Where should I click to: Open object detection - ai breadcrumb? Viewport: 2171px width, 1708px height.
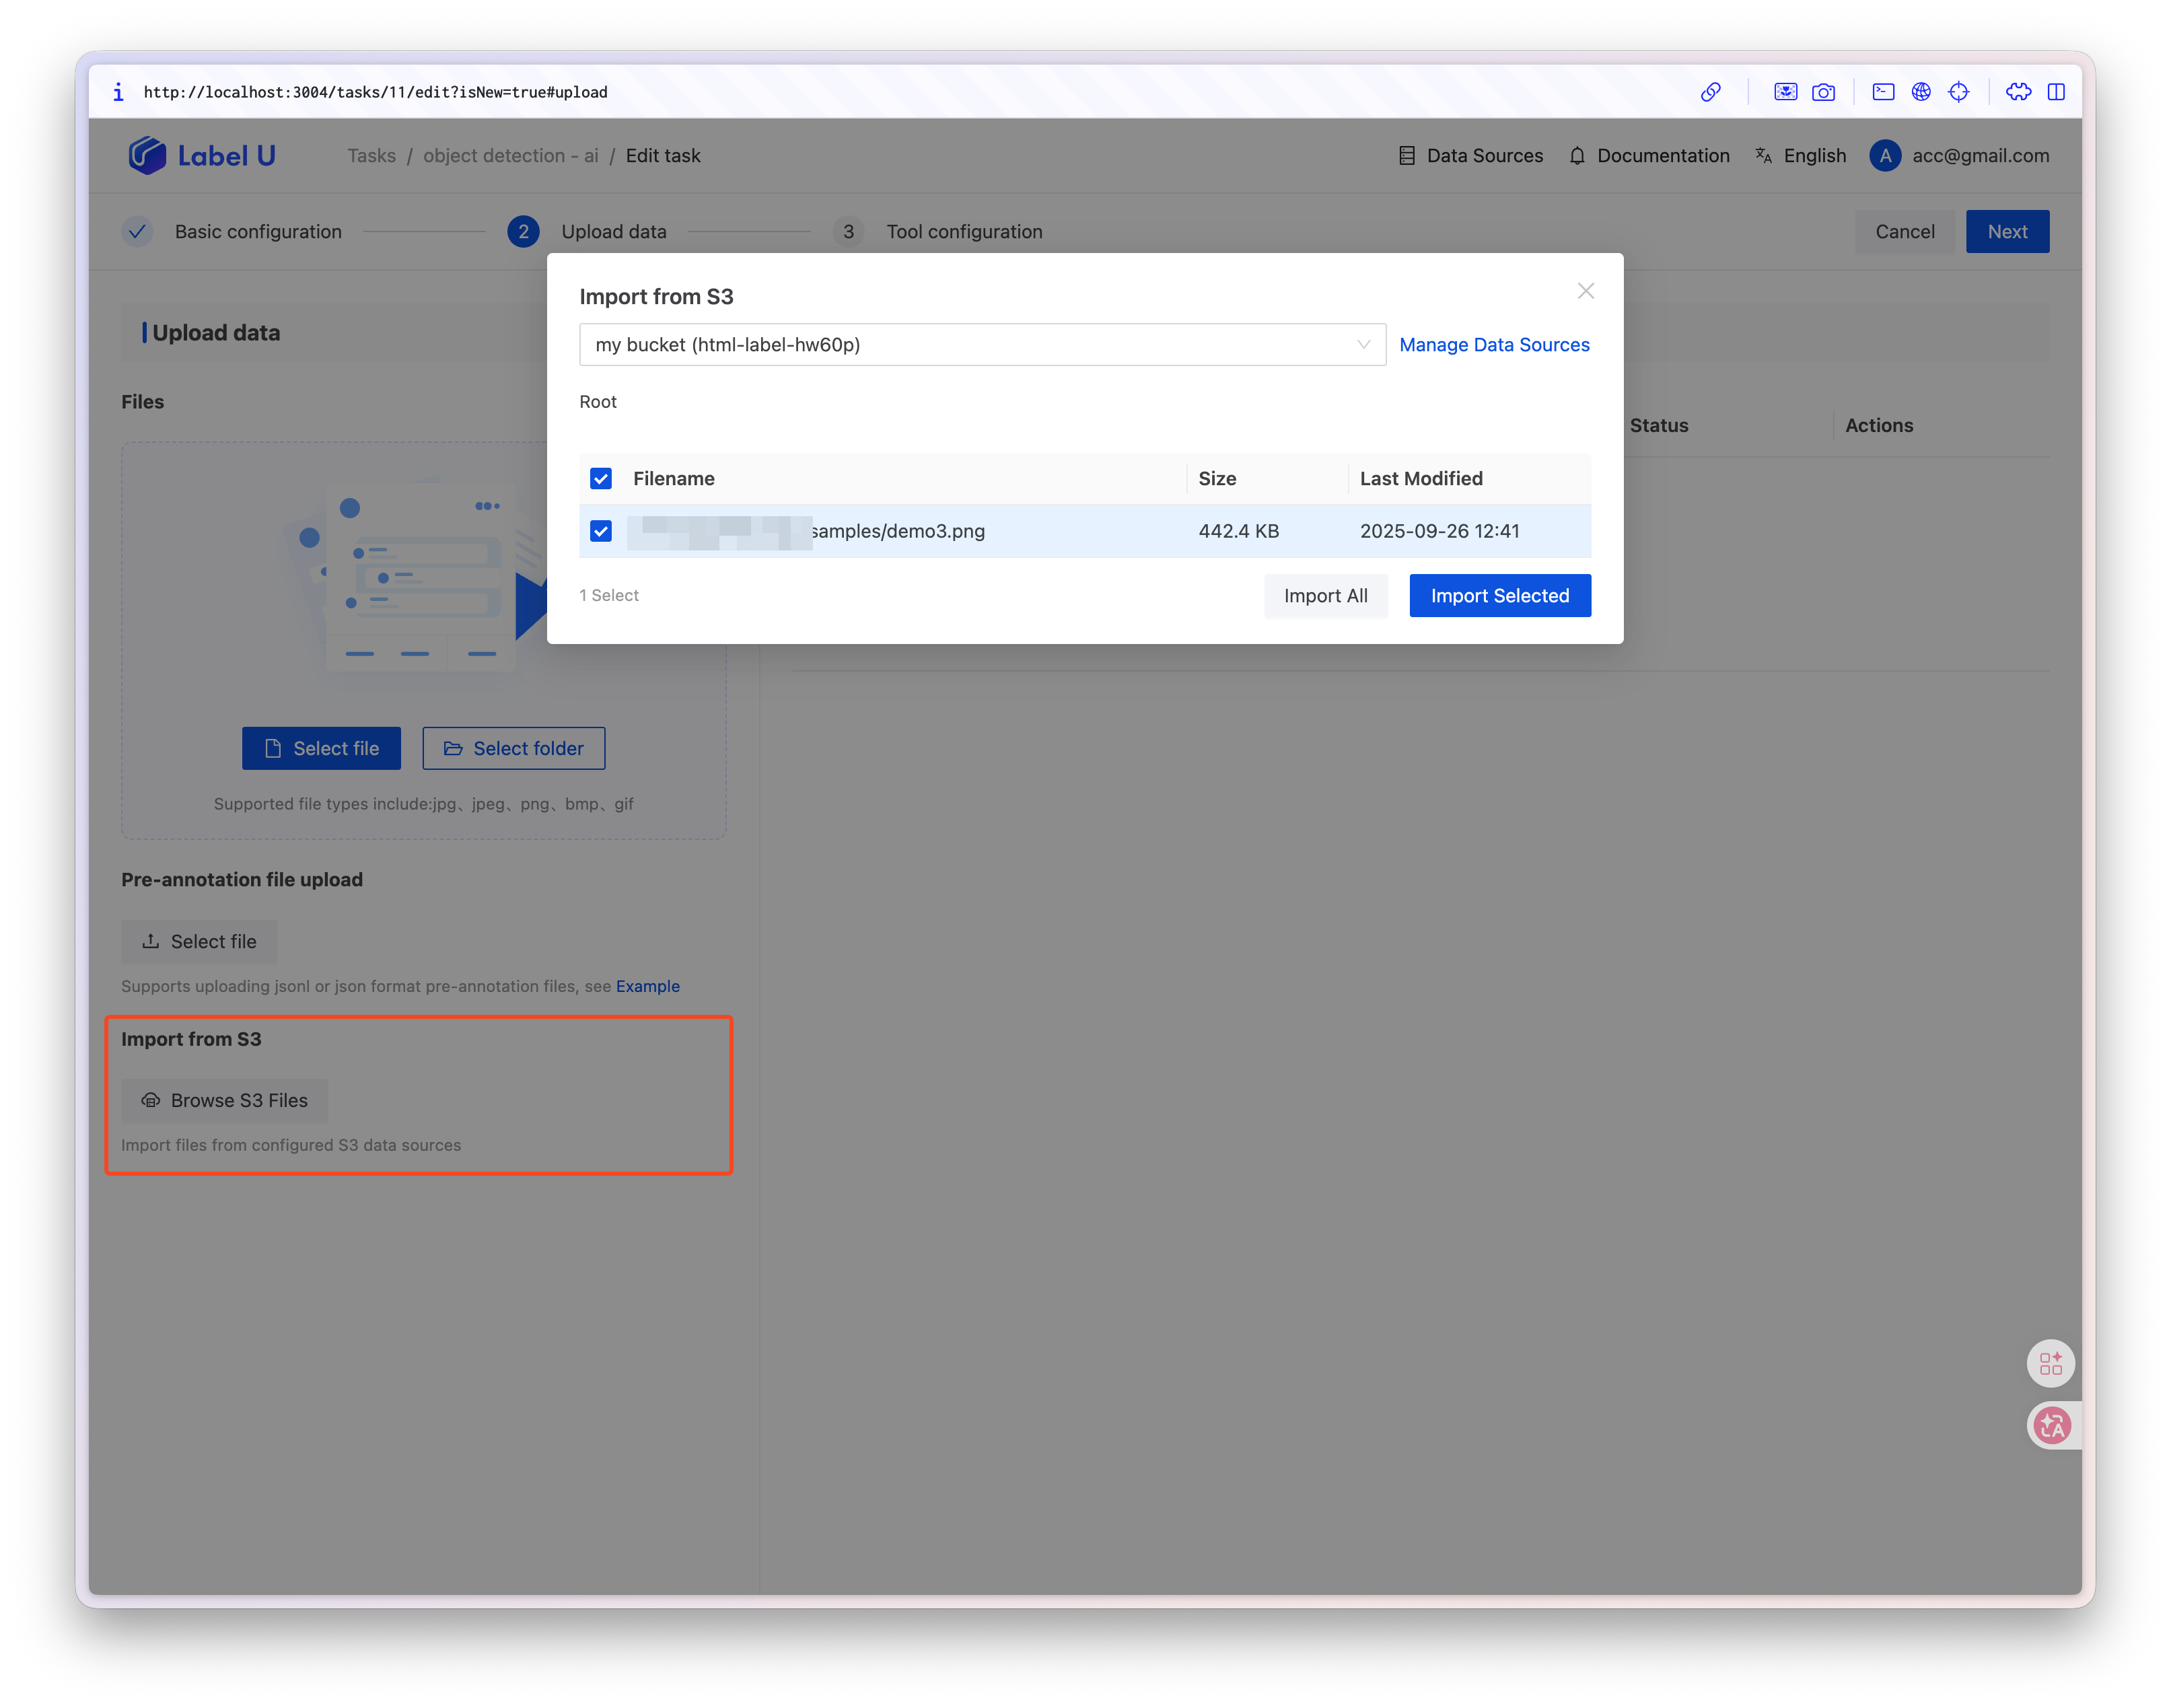click(x=510, y=155)
